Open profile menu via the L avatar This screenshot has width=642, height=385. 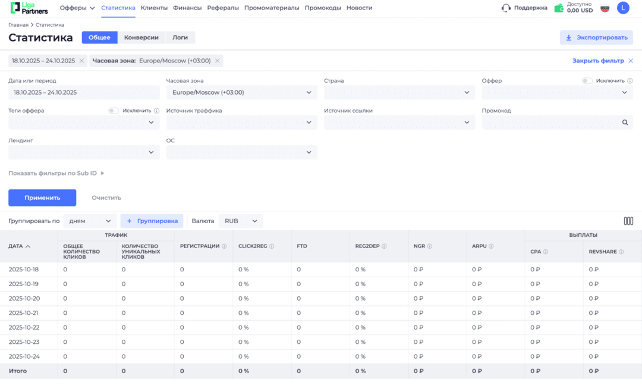click(x=623, y=8)
